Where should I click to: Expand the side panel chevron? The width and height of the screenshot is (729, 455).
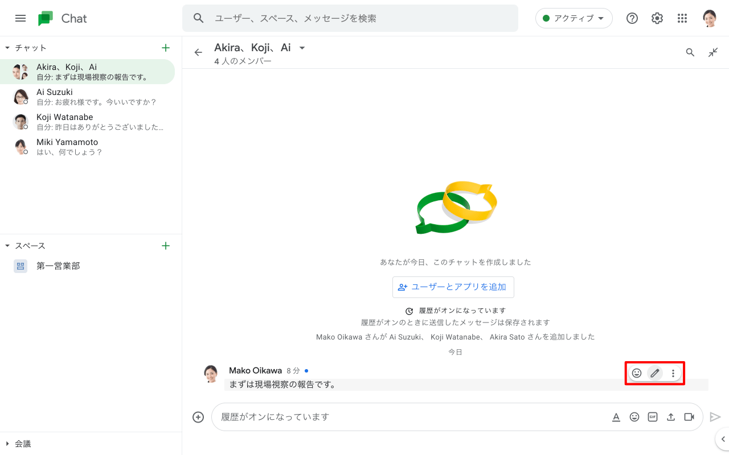723,439
